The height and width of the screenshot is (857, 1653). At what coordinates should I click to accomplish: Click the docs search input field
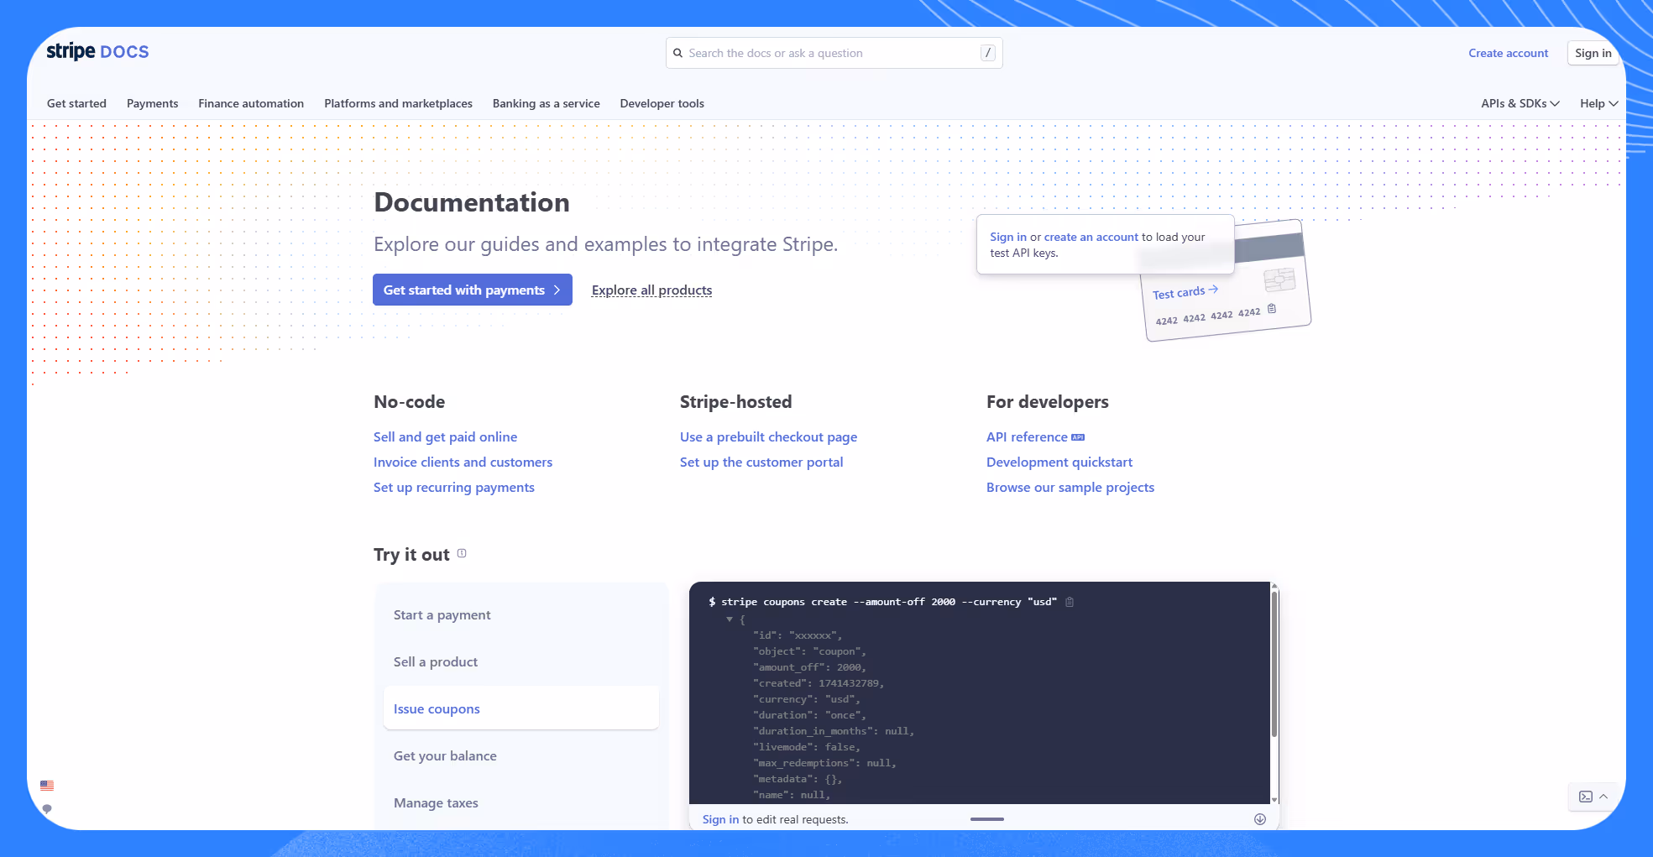click(834, 53)
